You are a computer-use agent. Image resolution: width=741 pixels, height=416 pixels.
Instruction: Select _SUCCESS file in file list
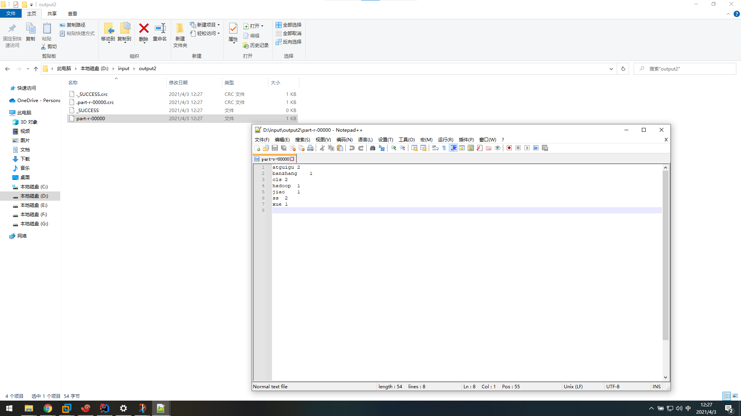[x=88, y=111]
